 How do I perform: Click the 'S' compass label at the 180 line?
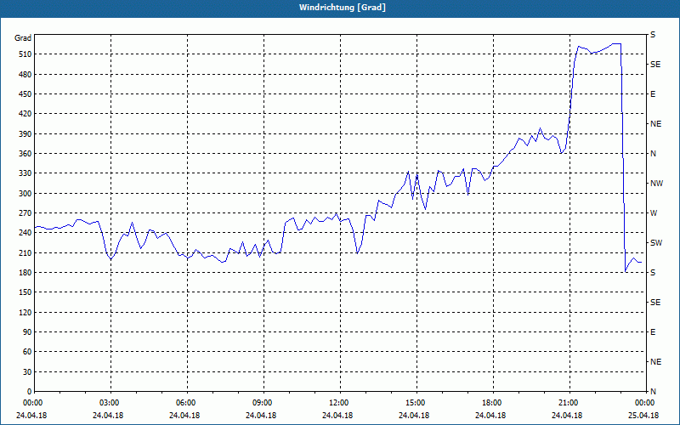coord(653,273)
